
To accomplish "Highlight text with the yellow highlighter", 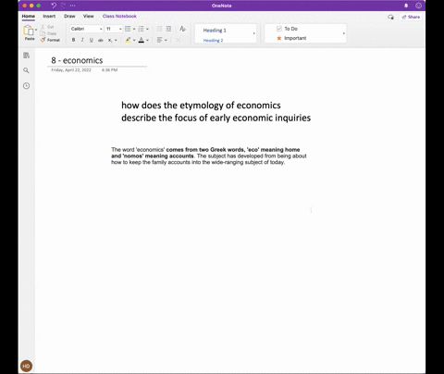I will click(x=129, y=40).
